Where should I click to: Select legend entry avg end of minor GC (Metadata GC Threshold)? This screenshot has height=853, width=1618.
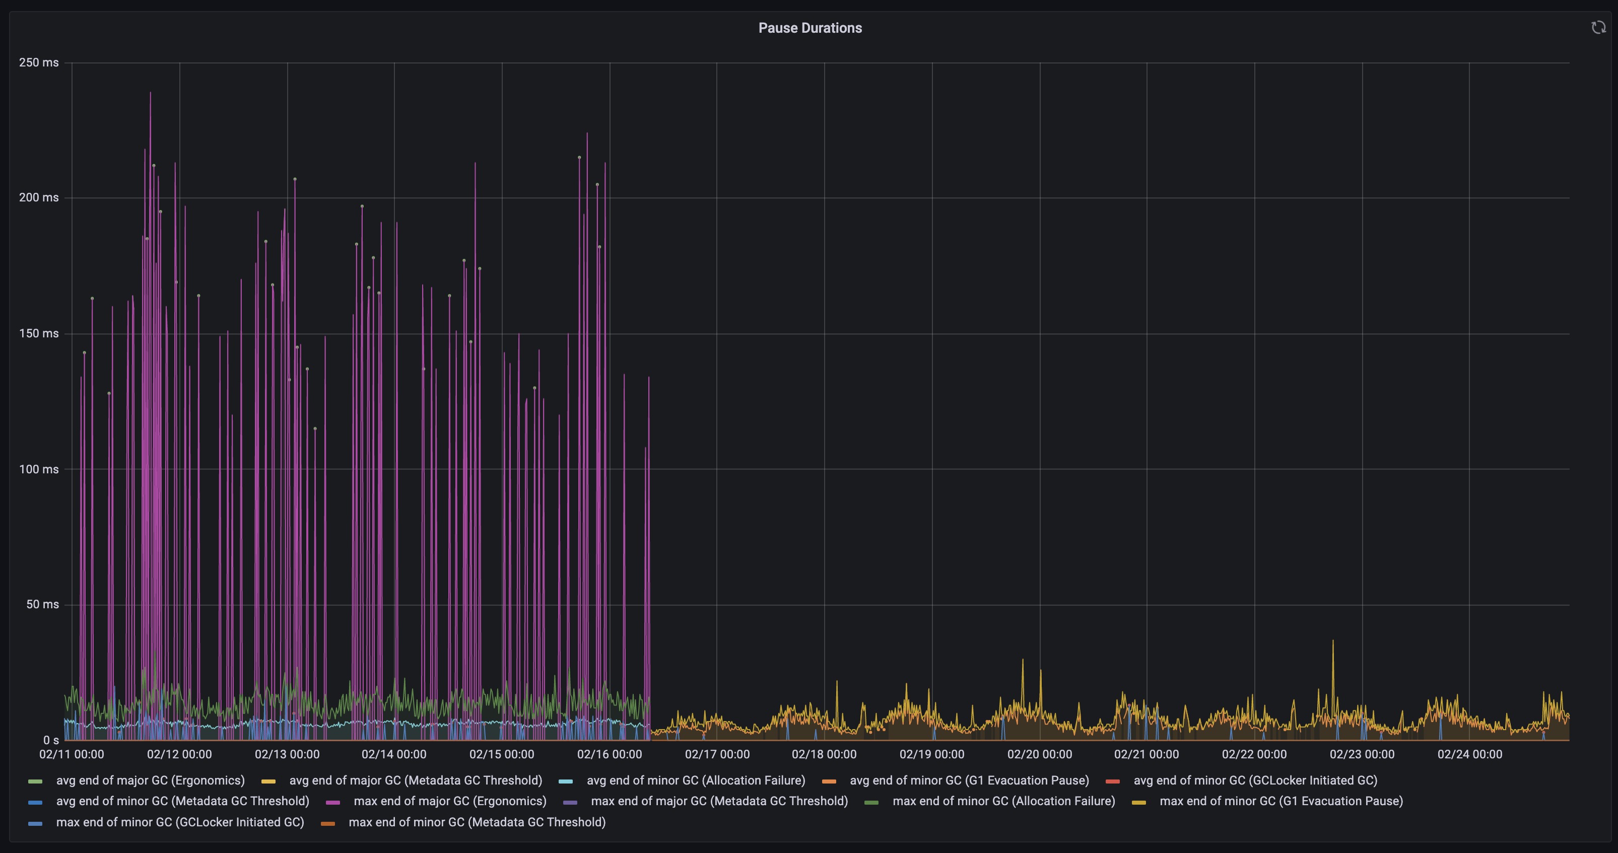pos(183,801)
